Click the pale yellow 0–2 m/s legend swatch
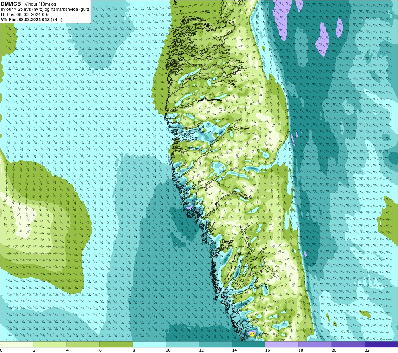398x353 pixels. tap(16, 344)
